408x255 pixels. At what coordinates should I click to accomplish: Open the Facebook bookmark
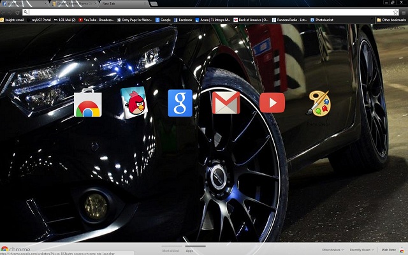[183, 20]
